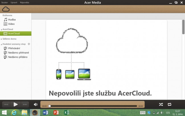185x116 pixels.
Task: Open the Soubor menu
Action: point(5,2)
